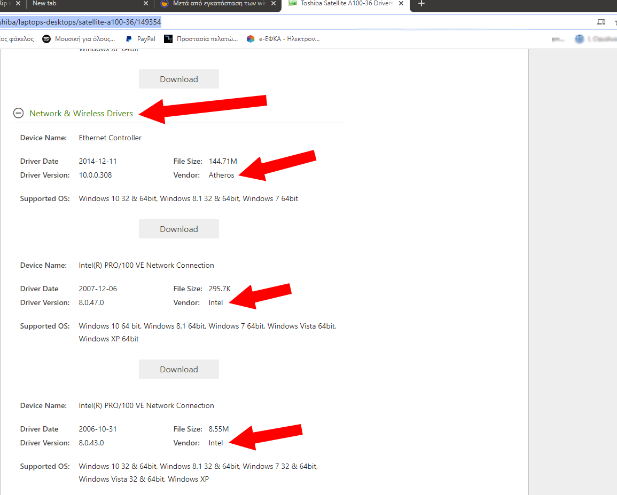Click the Toshiba Drivers tab favicon
Screen dimensions: 617x495
pyautogui.click(x=292, y=3)
